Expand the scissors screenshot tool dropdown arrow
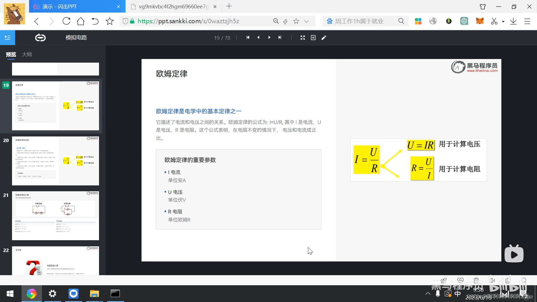Viewport: 537px width, 302px height. tap(503, 21)
